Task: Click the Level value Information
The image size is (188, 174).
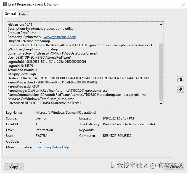Action: (44, 130)
